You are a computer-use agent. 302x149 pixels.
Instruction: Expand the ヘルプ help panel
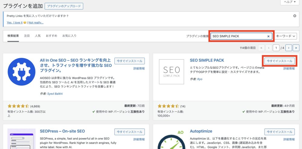click(290, 2)
